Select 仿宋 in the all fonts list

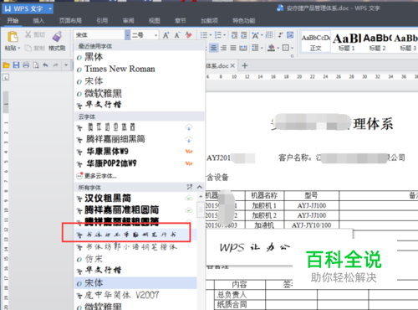pyautogui.click(x=94, y=259)
